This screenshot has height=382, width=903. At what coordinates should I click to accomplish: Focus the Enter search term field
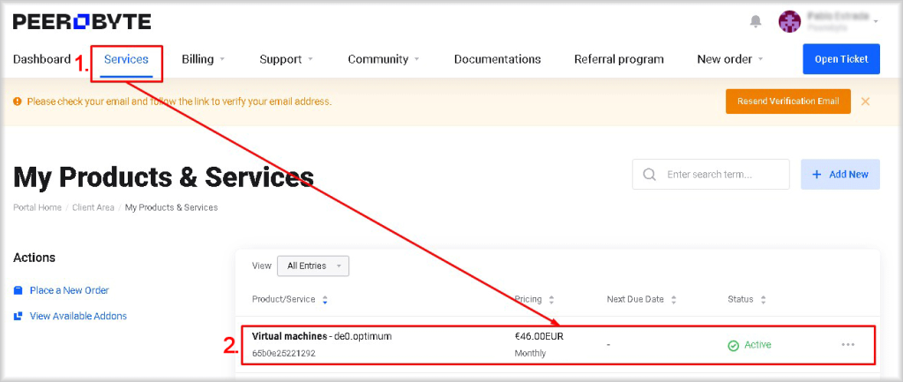tap(711, 174)
